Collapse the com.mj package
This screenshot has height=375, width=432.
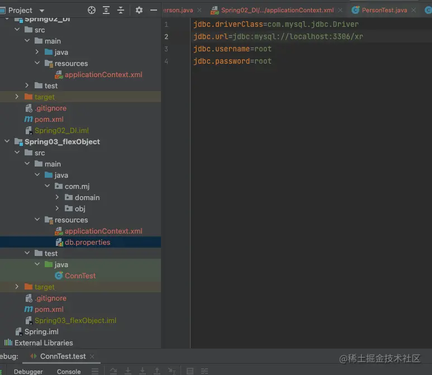pos(48,186)
